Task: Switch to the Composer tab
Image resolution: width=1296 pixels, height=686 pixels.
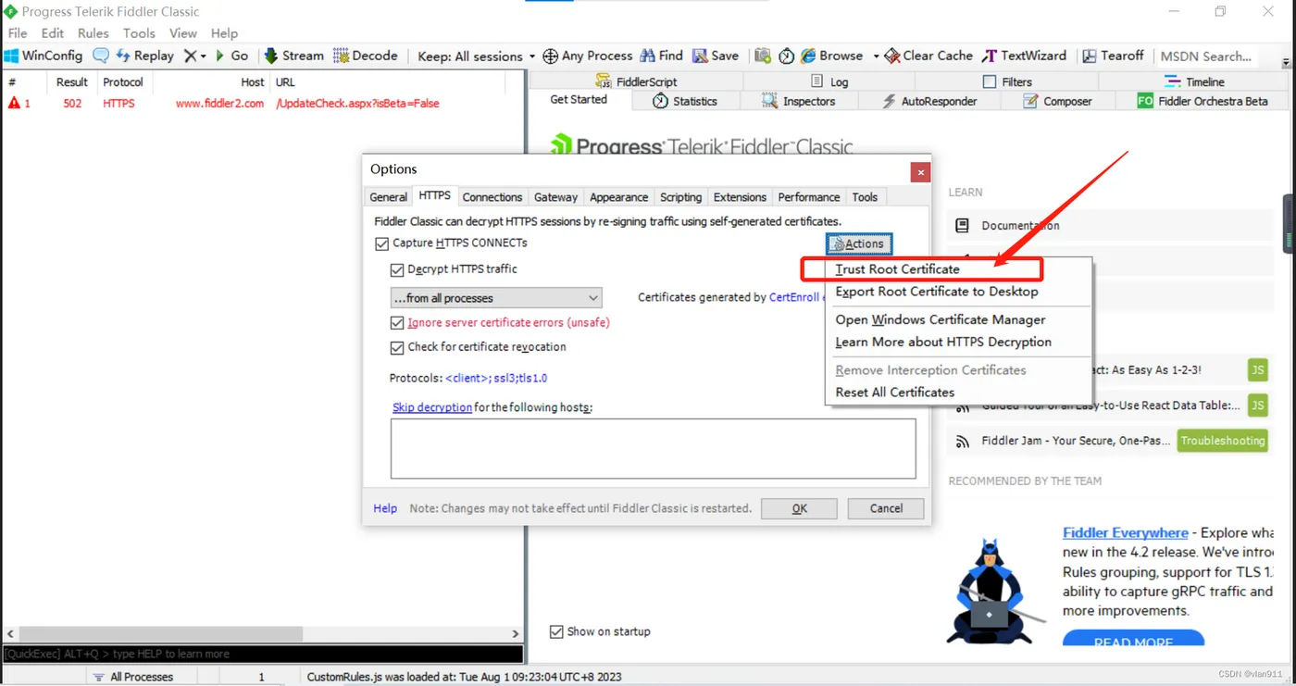Action: [x=1058, y=101]
